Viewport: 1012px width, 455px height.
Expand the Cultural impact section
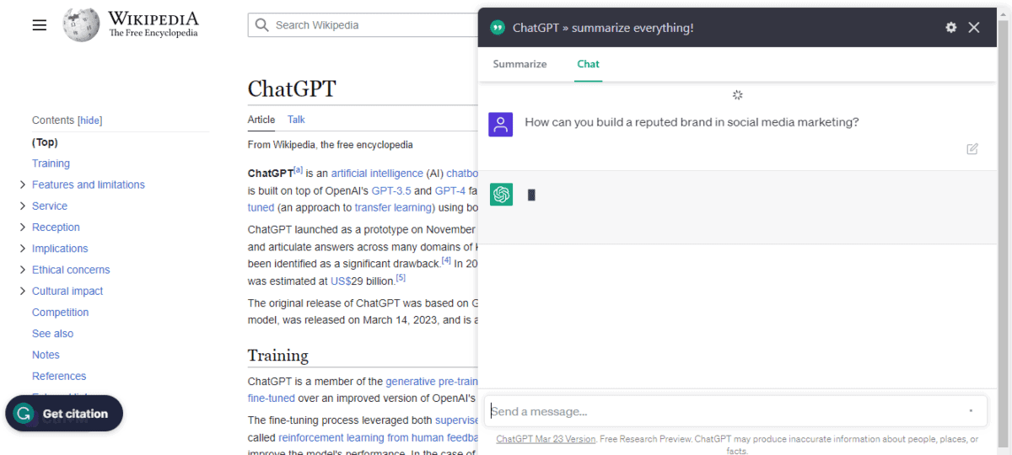[22, 292]
